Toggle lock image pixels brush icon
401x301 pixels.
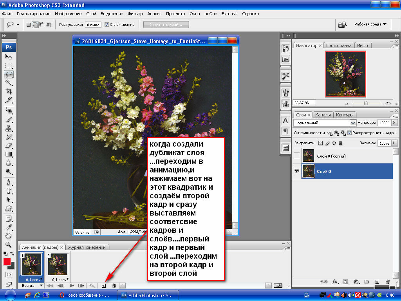click(x=327, y=143)
